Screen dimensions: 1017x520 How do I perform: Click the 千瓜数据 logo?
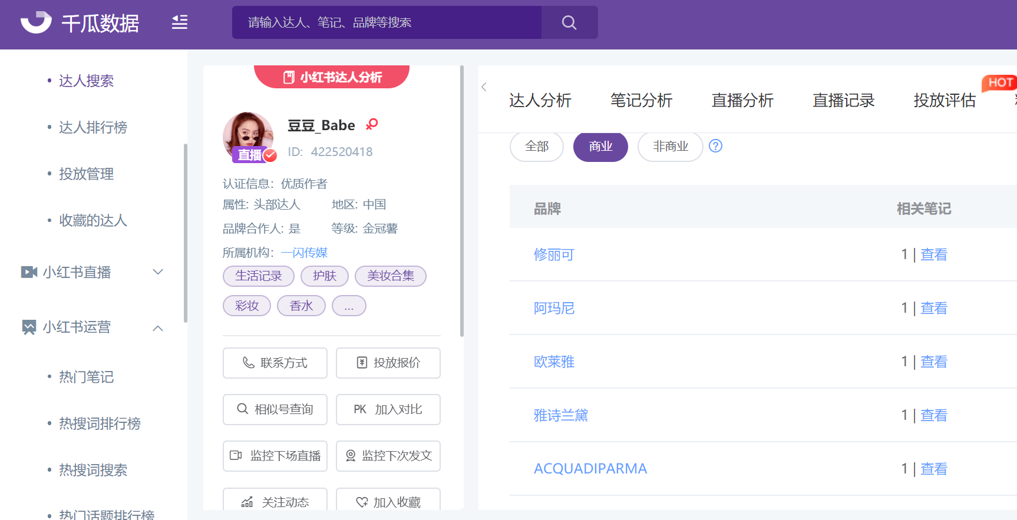(80, 23)
